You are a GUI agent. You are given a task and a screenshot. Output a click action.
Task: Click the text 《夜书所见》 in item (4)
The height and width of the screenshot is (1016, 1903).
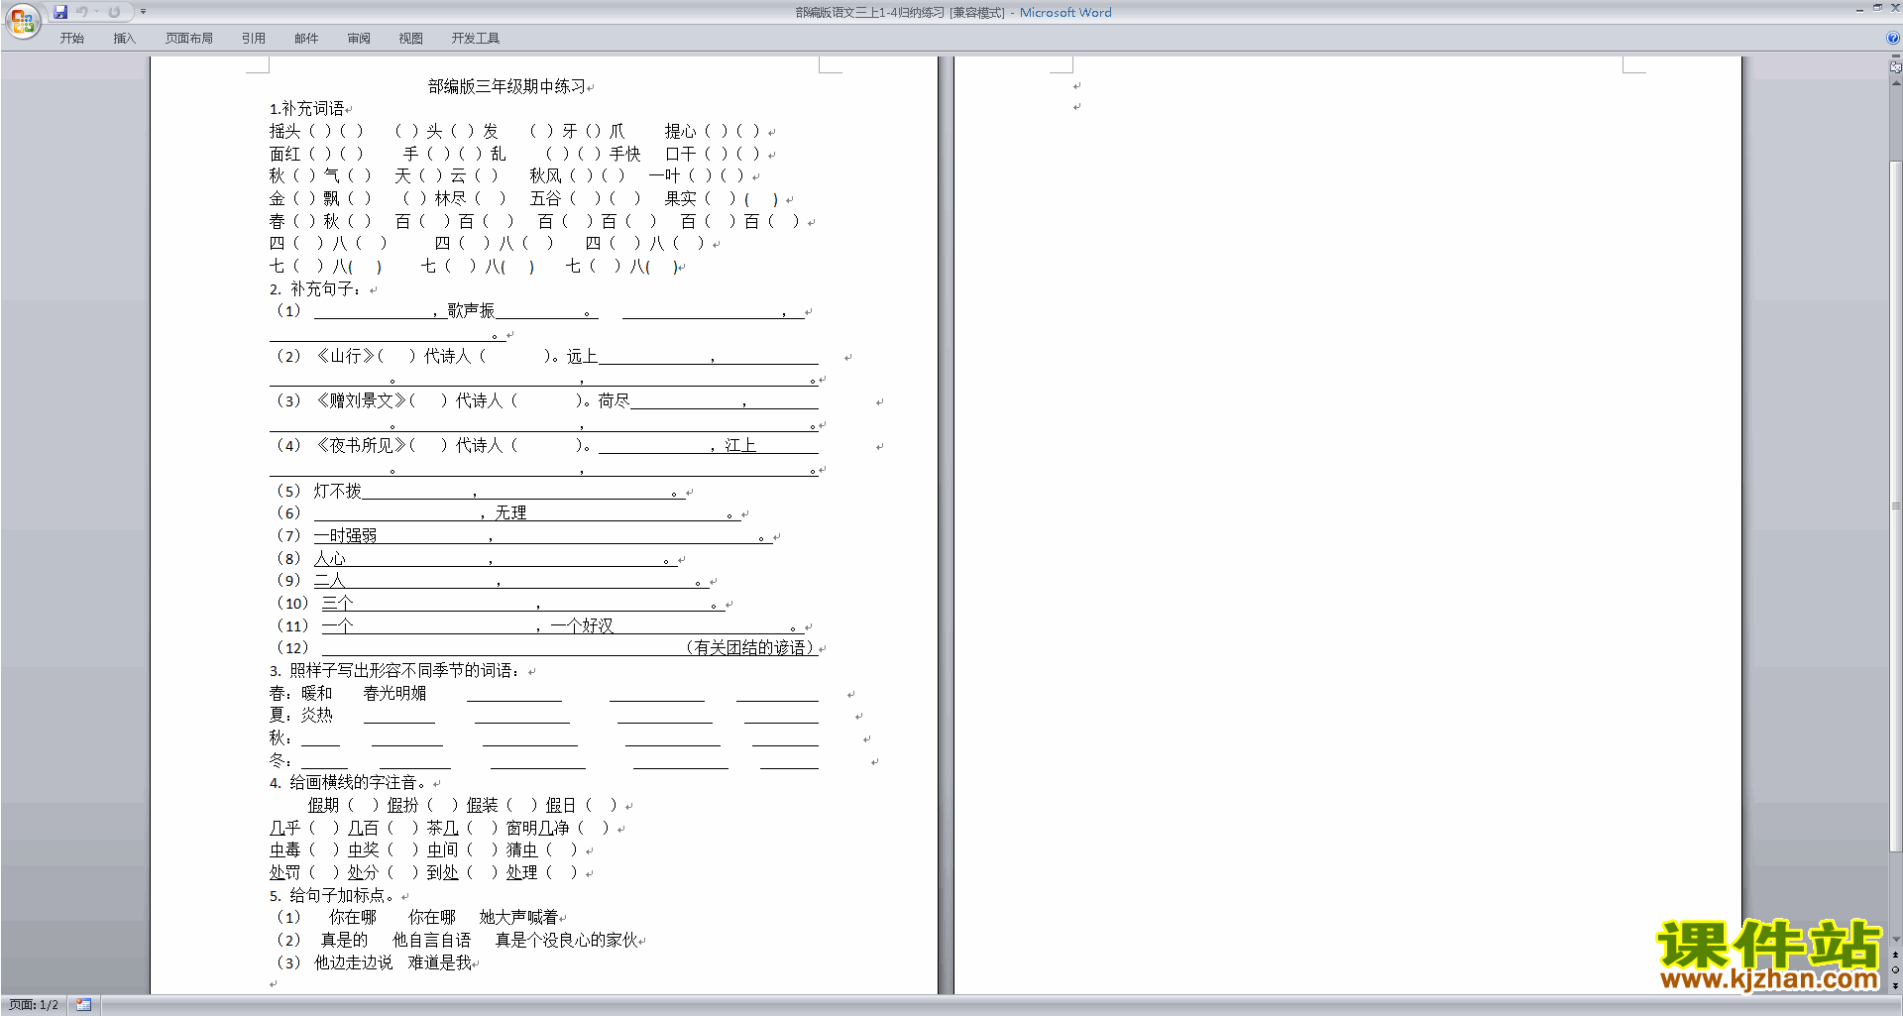tap(361, 445)
